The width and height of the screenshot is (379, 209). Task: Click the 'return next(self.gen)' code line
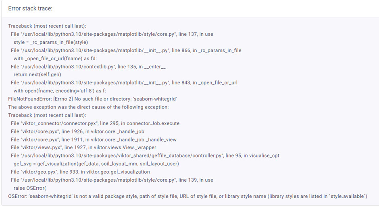[x=37, y=74]
